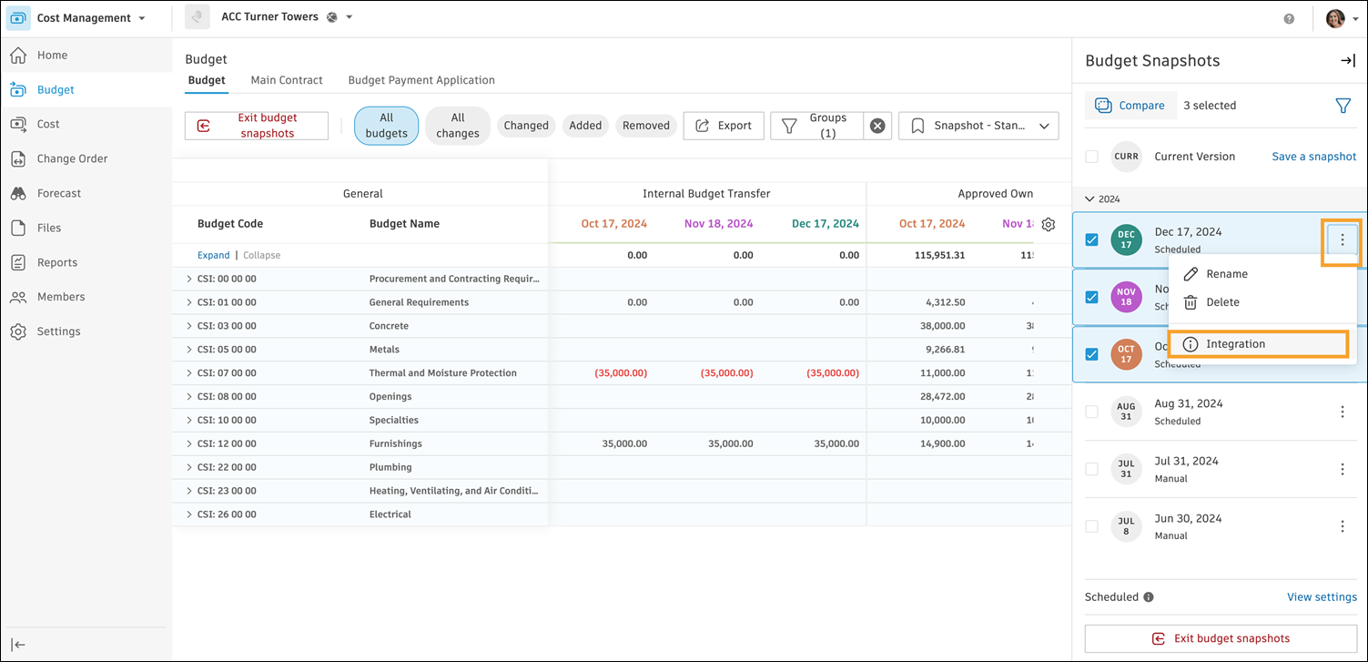Check the Current Version checkbox
1368x662 pixels.
(1091, 157)
